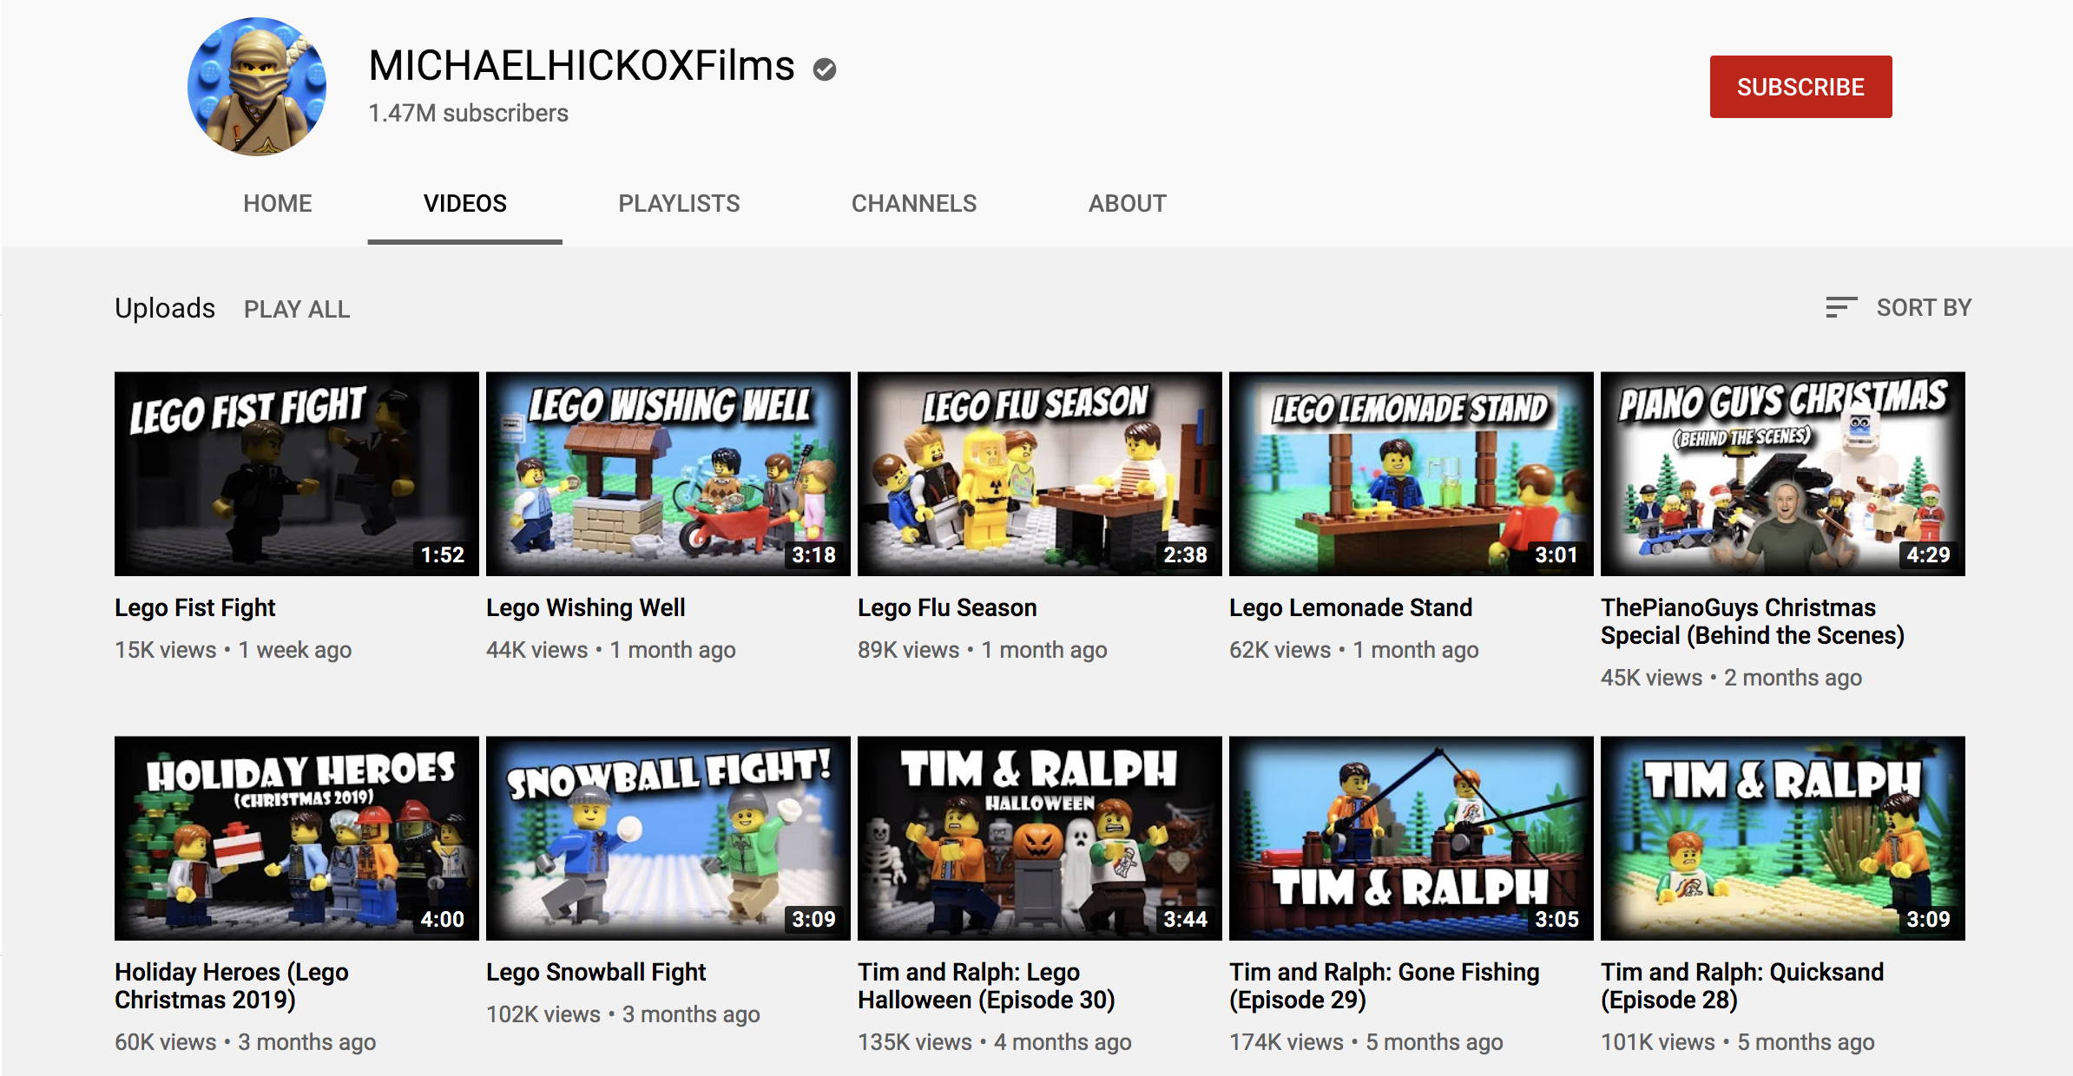Click the 1.47M subscribers text
Screen dimensions: 2073x1076
point(468,114)
